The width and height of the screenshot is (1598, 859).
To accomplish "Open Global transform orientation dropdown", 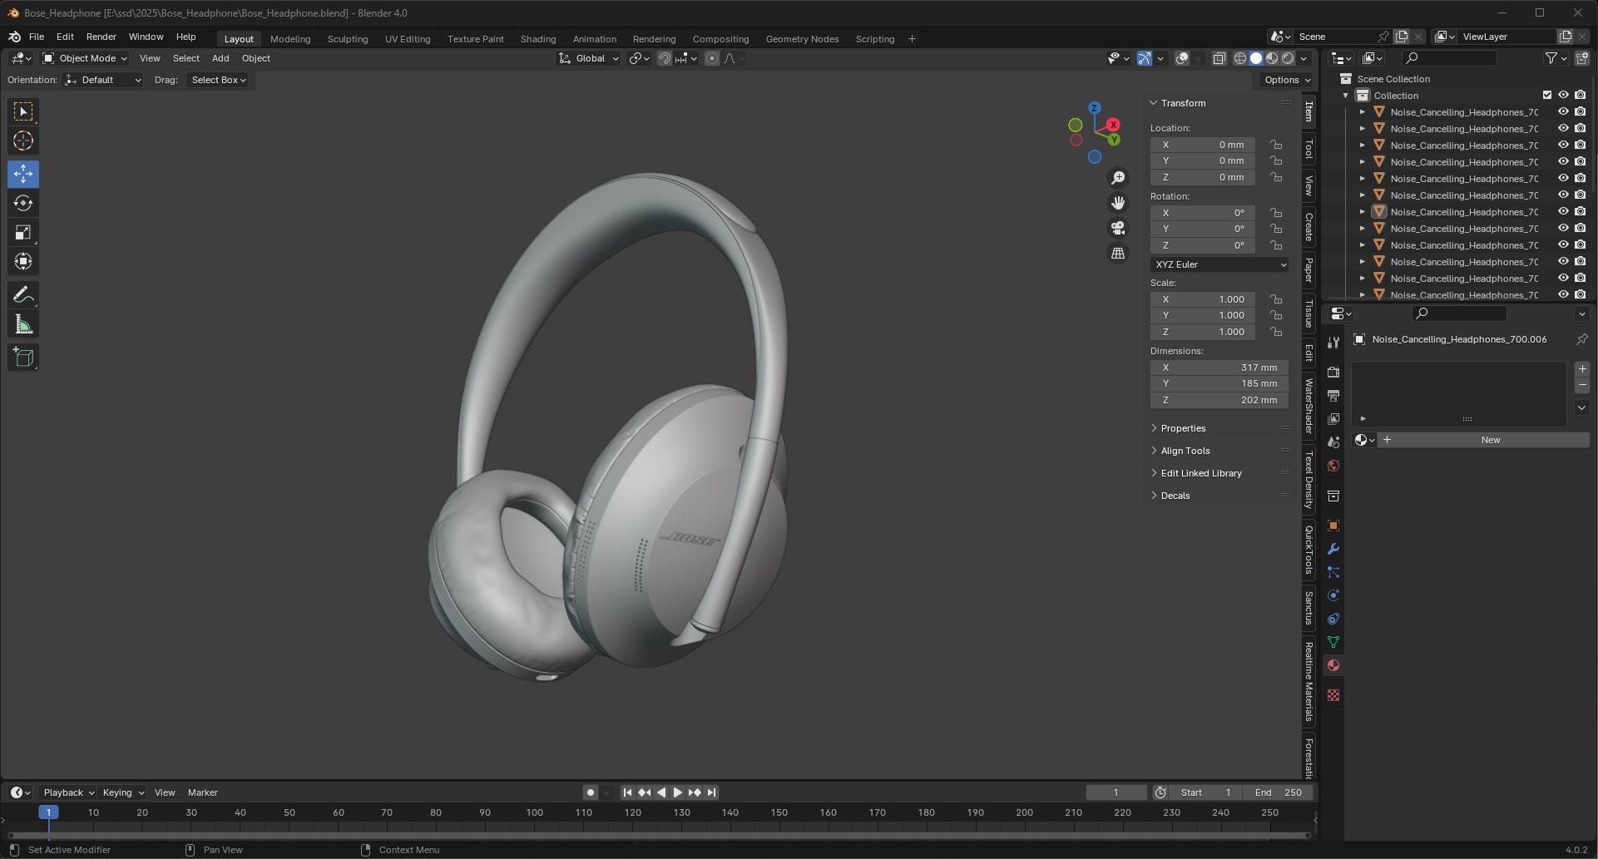I will click(589, 58).
